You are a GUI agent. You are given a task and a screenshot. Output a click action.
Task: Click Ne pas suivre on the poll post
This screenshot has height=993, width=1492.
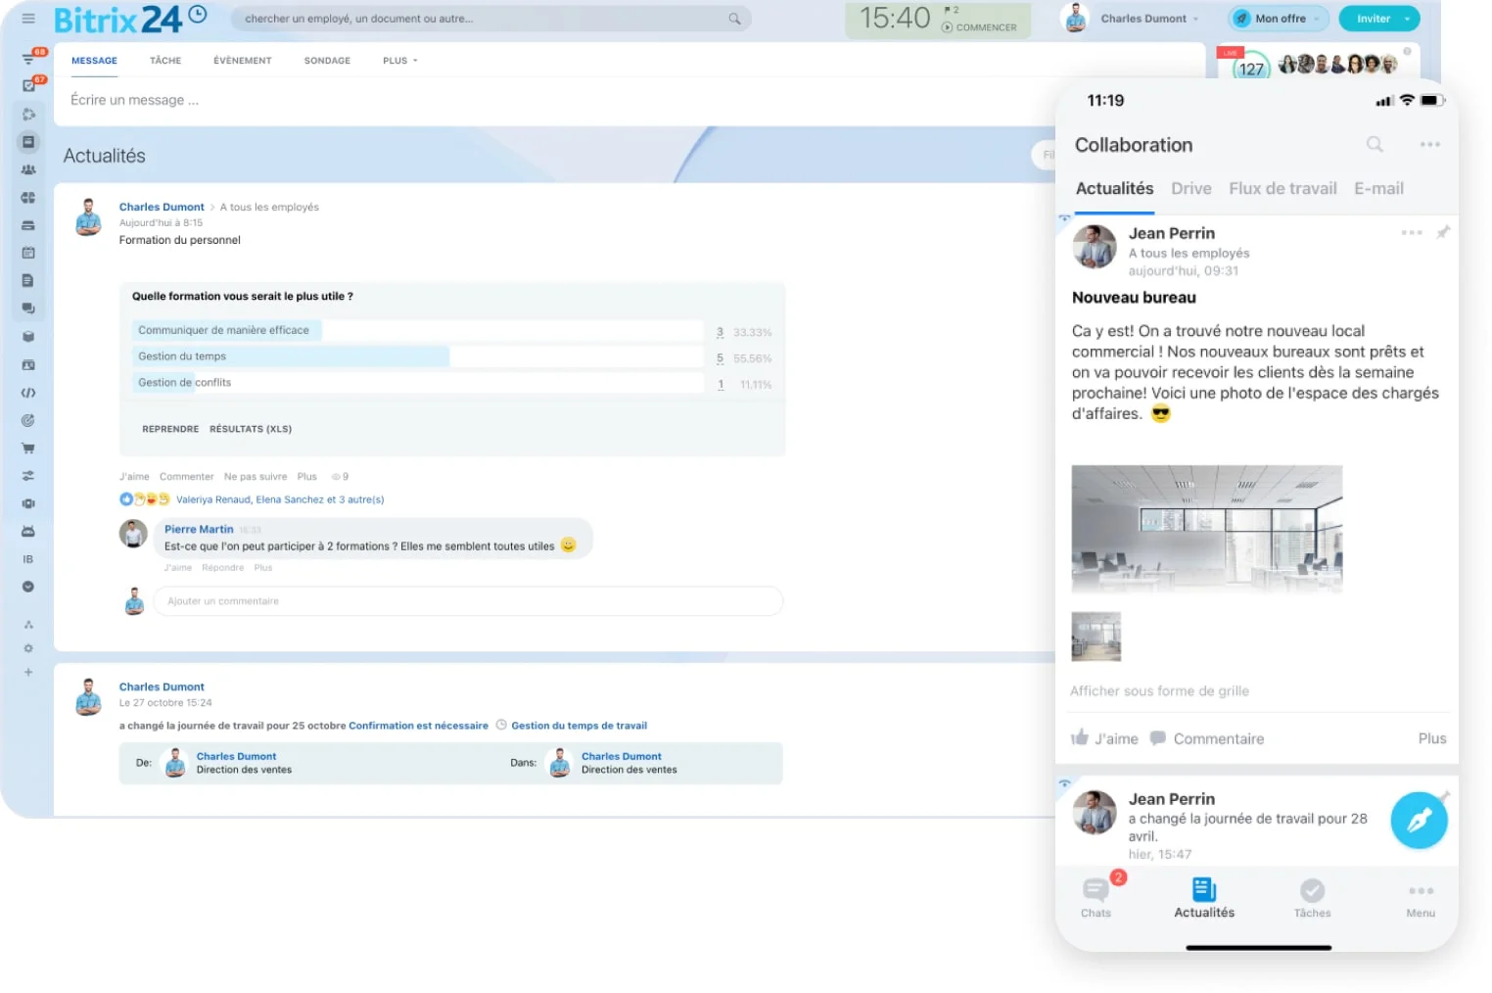click(x=255, y=476)
